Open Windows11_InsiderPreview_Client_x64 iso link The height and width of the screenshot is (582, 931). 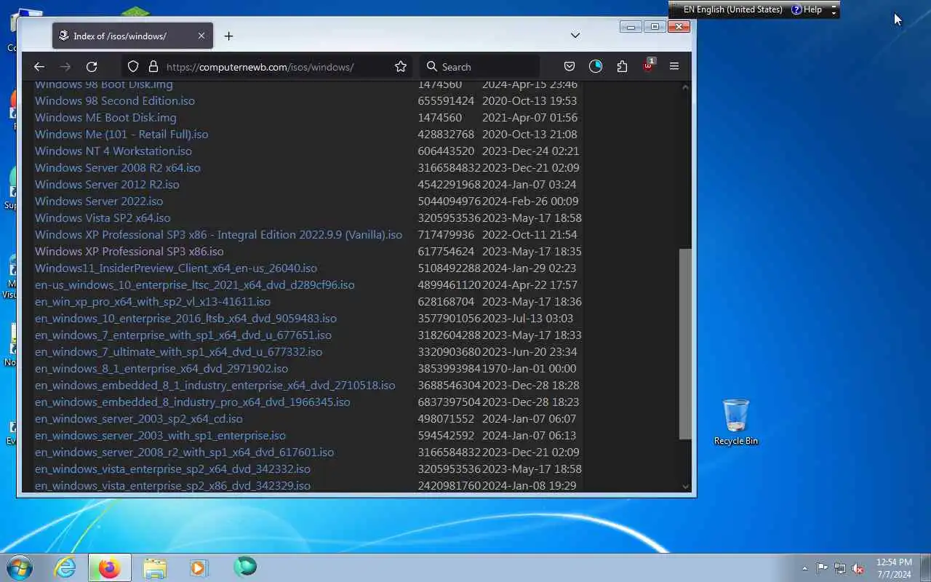176,268
